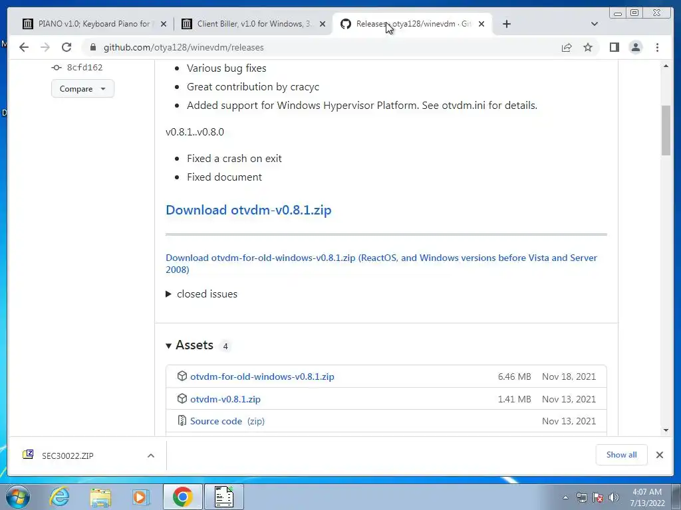Screen dimensions: 681x510
Task: Click package icon beside otvdm-for-old-windows asset
Action: point(182,376)
